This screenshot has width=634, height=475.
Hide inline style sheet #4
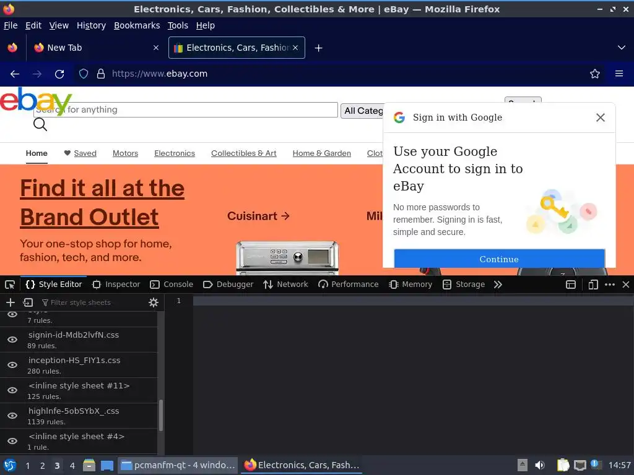pos(12,442)
